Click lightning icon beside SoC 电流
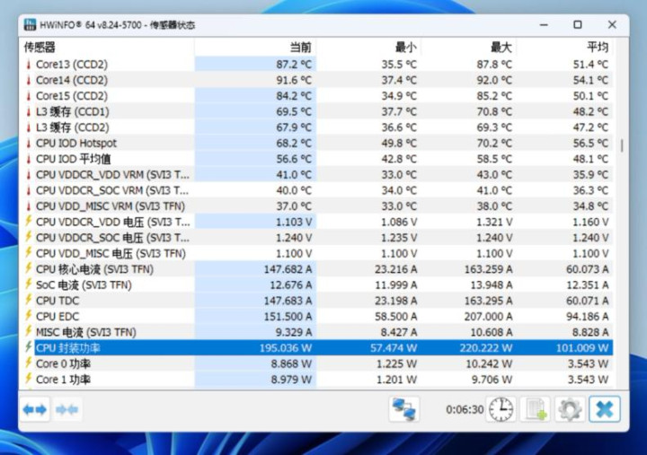 click(29, 284)
